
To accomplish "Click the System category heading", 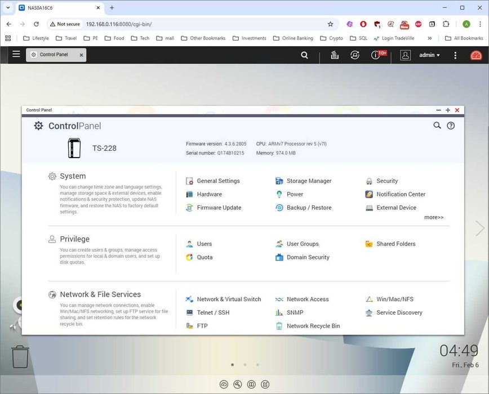I will point(73,176).
